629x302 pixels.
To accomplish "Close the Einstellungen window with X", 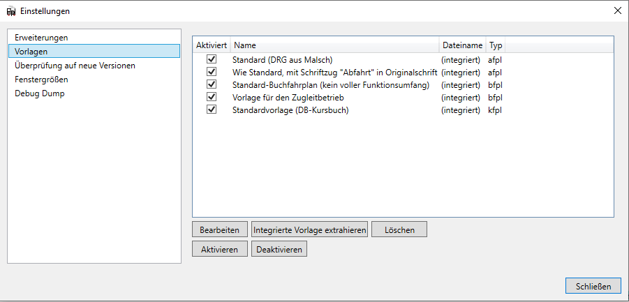I will 618,11.
